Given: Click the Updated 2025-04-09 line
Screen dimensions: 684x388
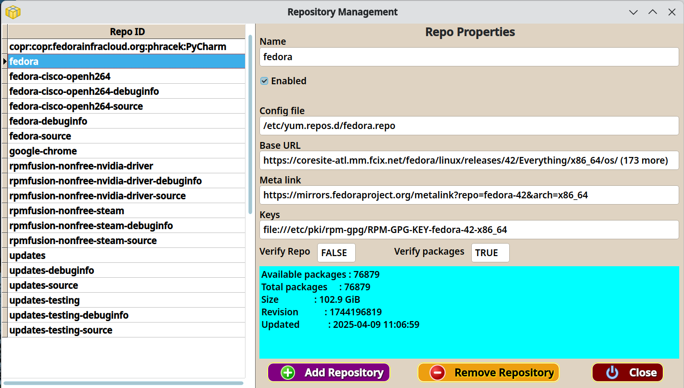Looking at the screenshot, I should (340, 325).
